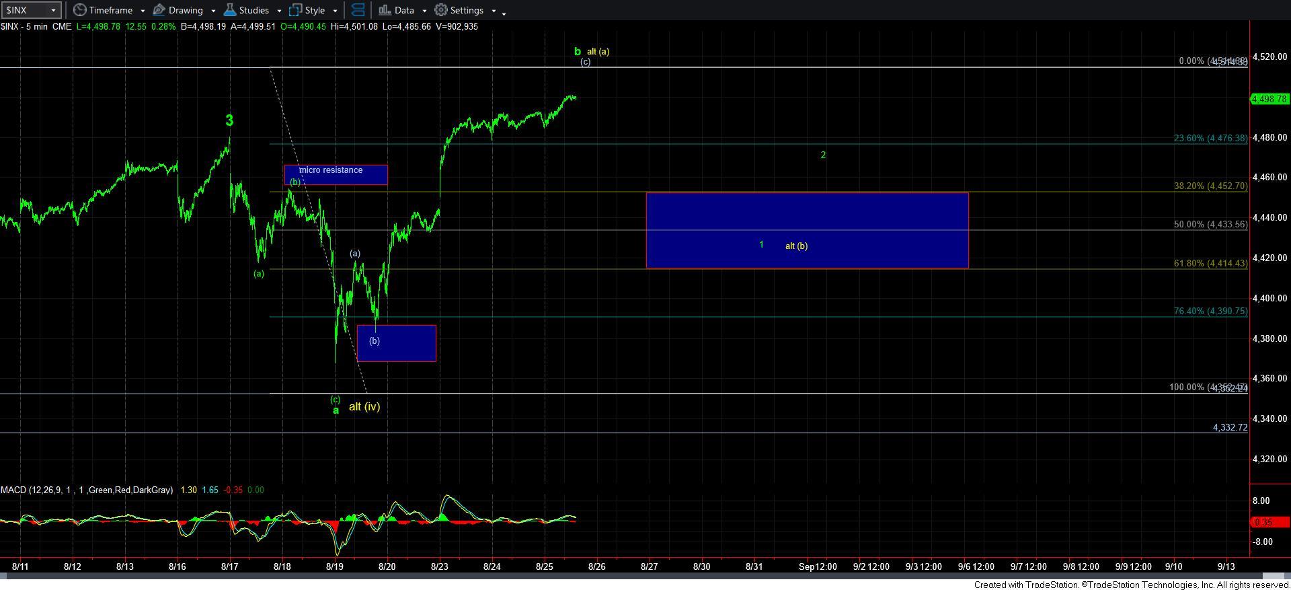Expand the Data dropdown arrow

(424, 11)
